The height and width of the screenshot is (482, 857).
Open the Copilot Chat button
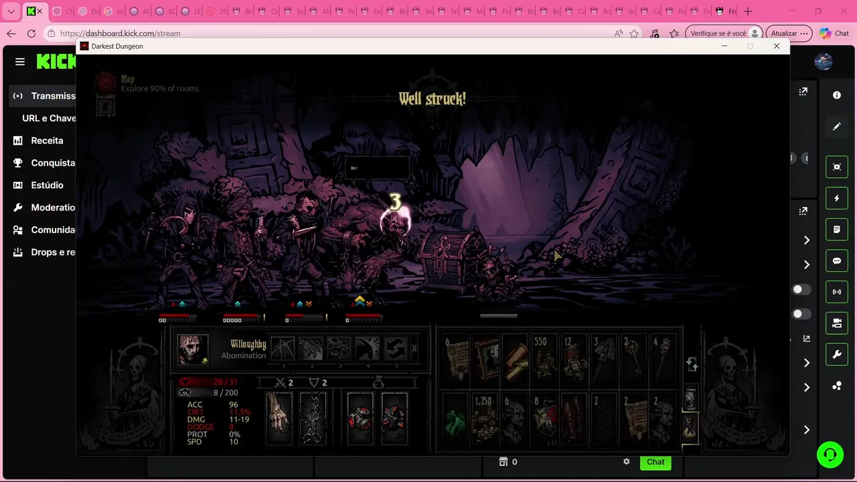pos(834,33)
